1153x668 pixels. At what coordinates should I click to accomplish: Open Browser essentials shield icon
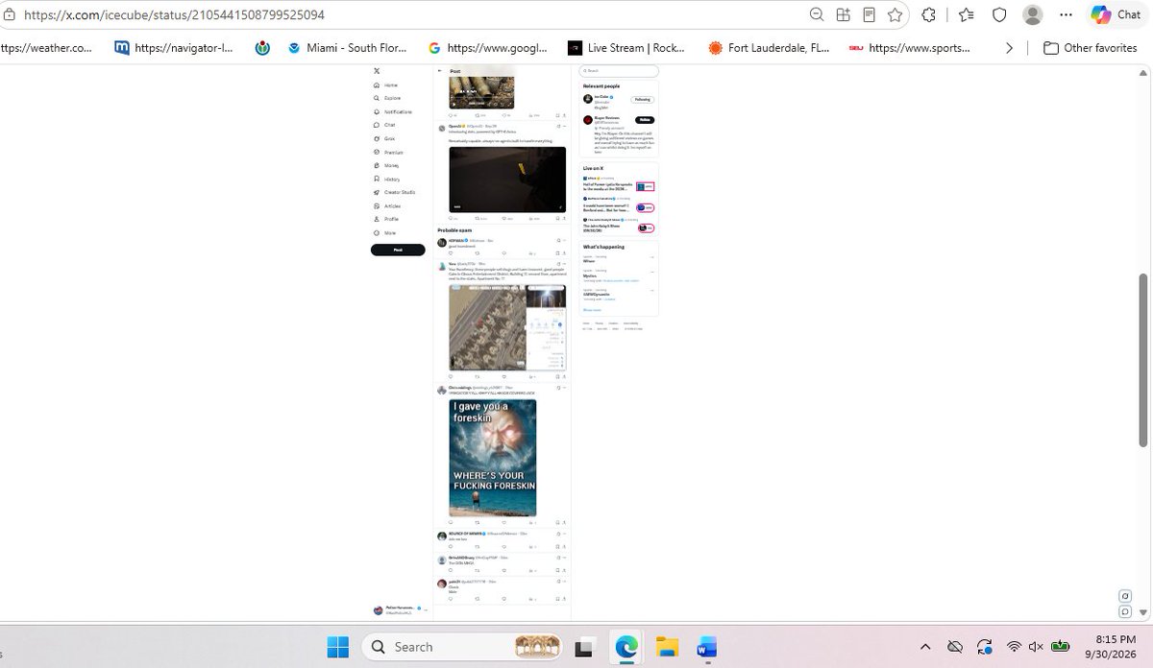pos(999,14)
